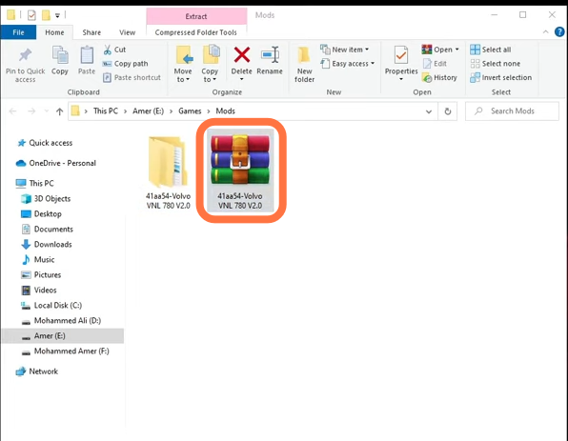Go up one folder level
Viewport: 568px width, 441px height.
click(59, 111)
